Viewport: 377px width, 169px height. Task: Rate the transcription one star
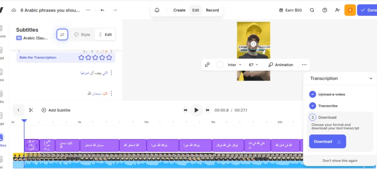81,58
